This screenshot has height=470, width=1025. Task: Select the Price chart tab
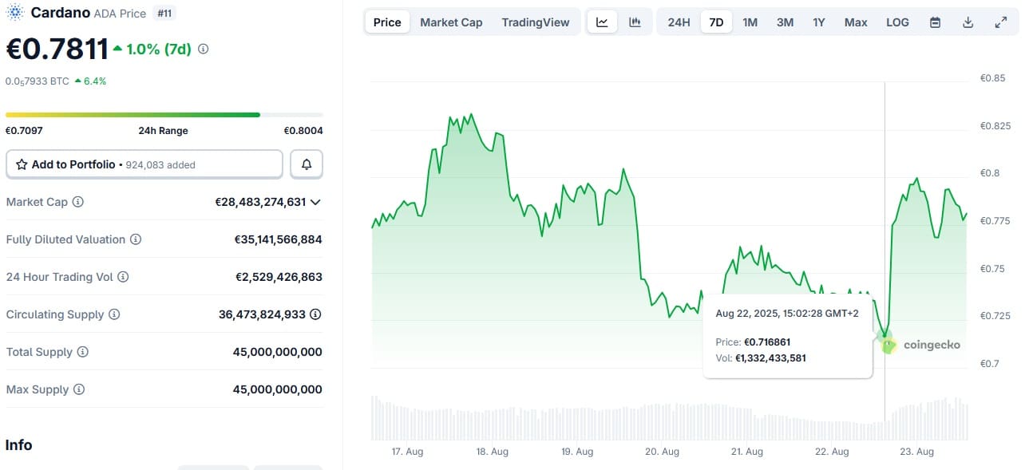[387, 22]
